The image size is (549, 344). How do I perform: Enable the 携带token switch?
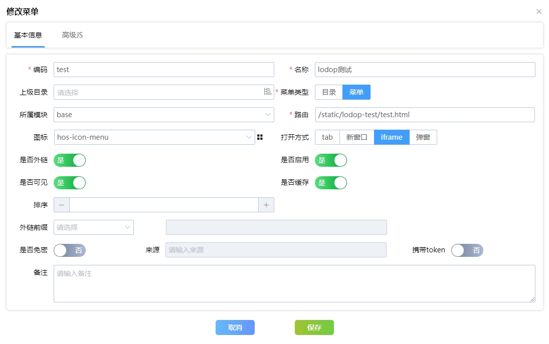pyautogui.click(x=467, y=250)
